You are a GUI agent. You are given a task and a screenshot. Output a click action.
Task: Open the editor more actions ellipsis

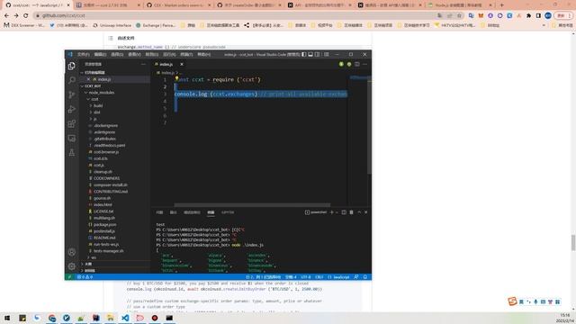pos(364,64)
